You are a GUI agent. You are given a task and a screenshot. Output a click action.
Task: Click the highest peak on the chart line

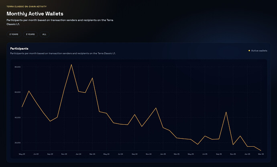click(71, 64)
